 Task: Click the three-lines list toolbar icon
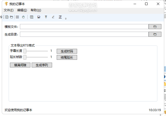(17, 17)
